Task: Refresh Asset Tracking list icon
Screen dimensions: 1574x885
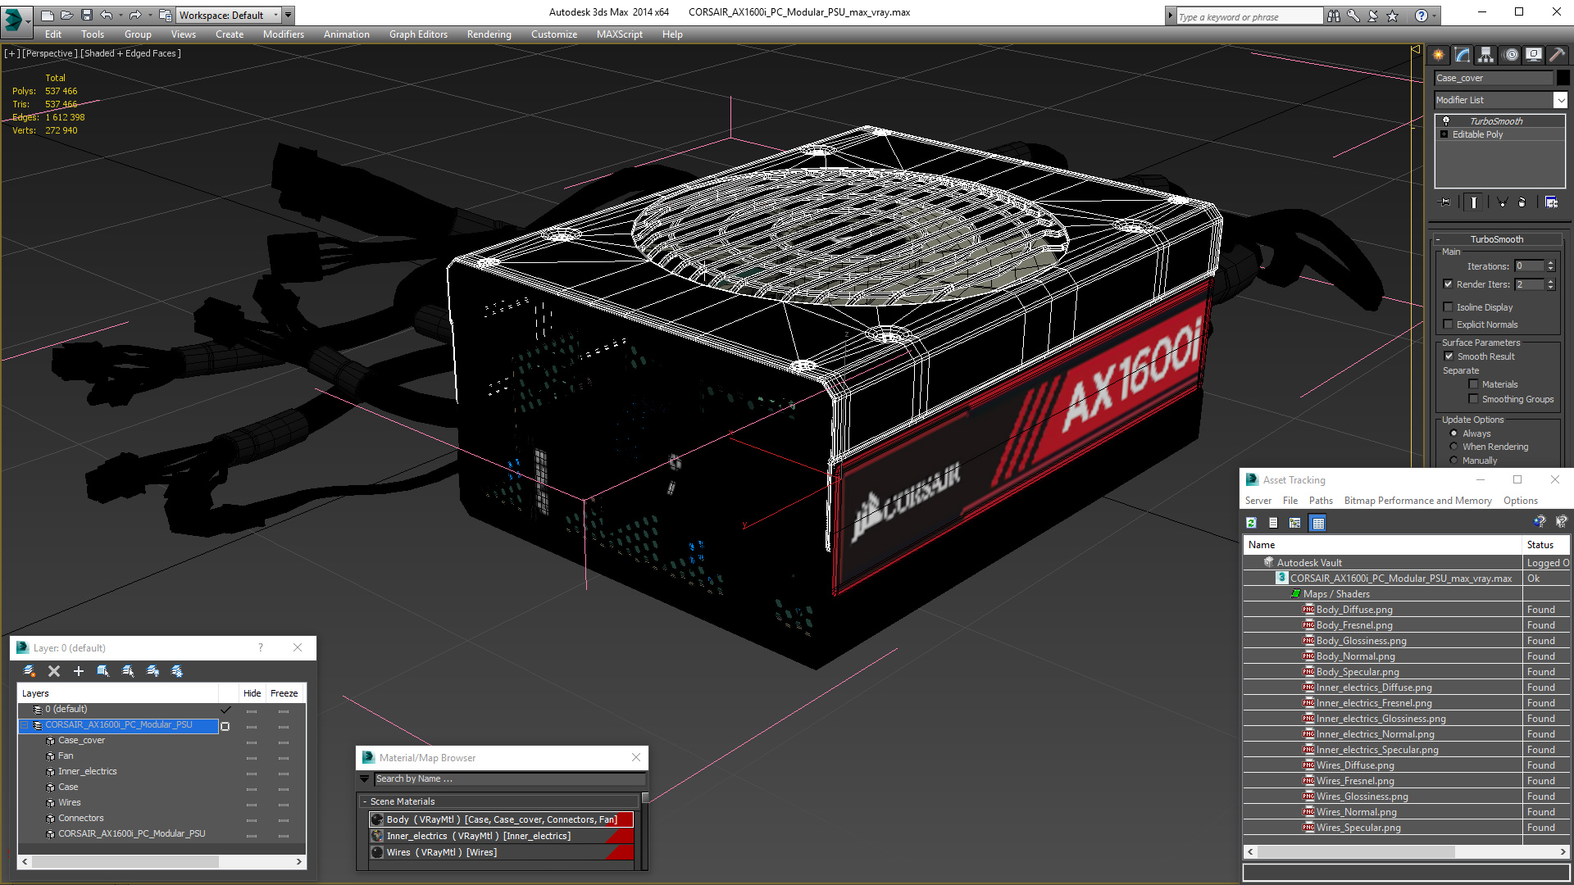Action: point(1251,523)
